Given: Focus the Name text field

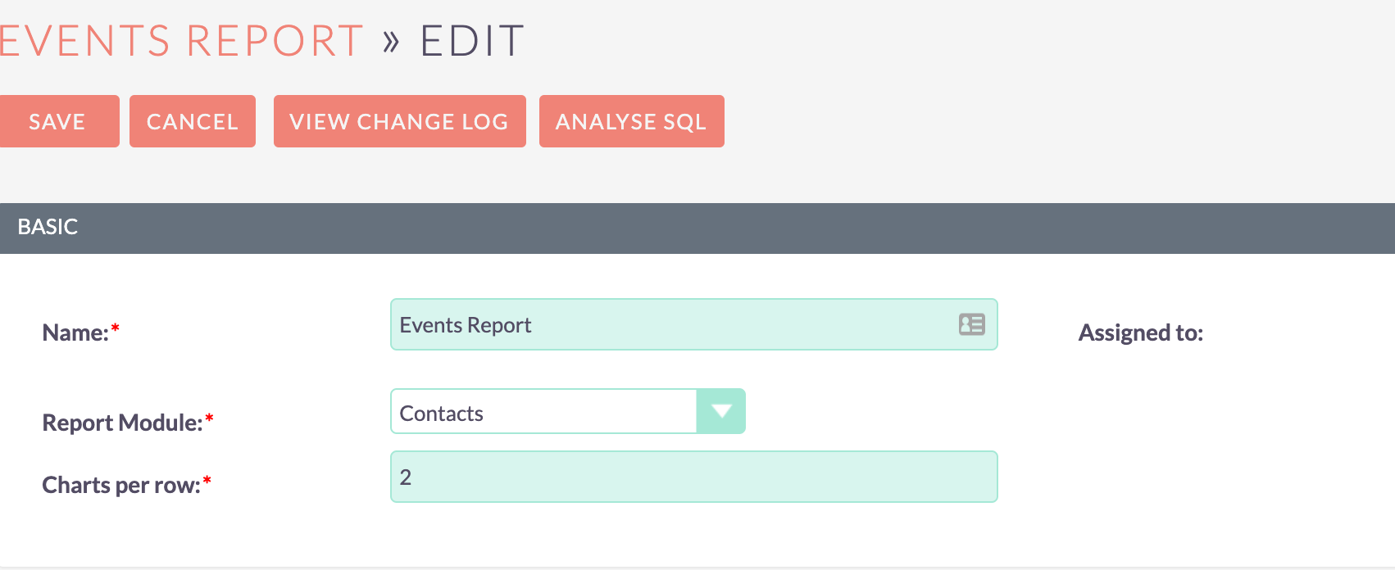Looking at the screenshot, I should [672, 325].
